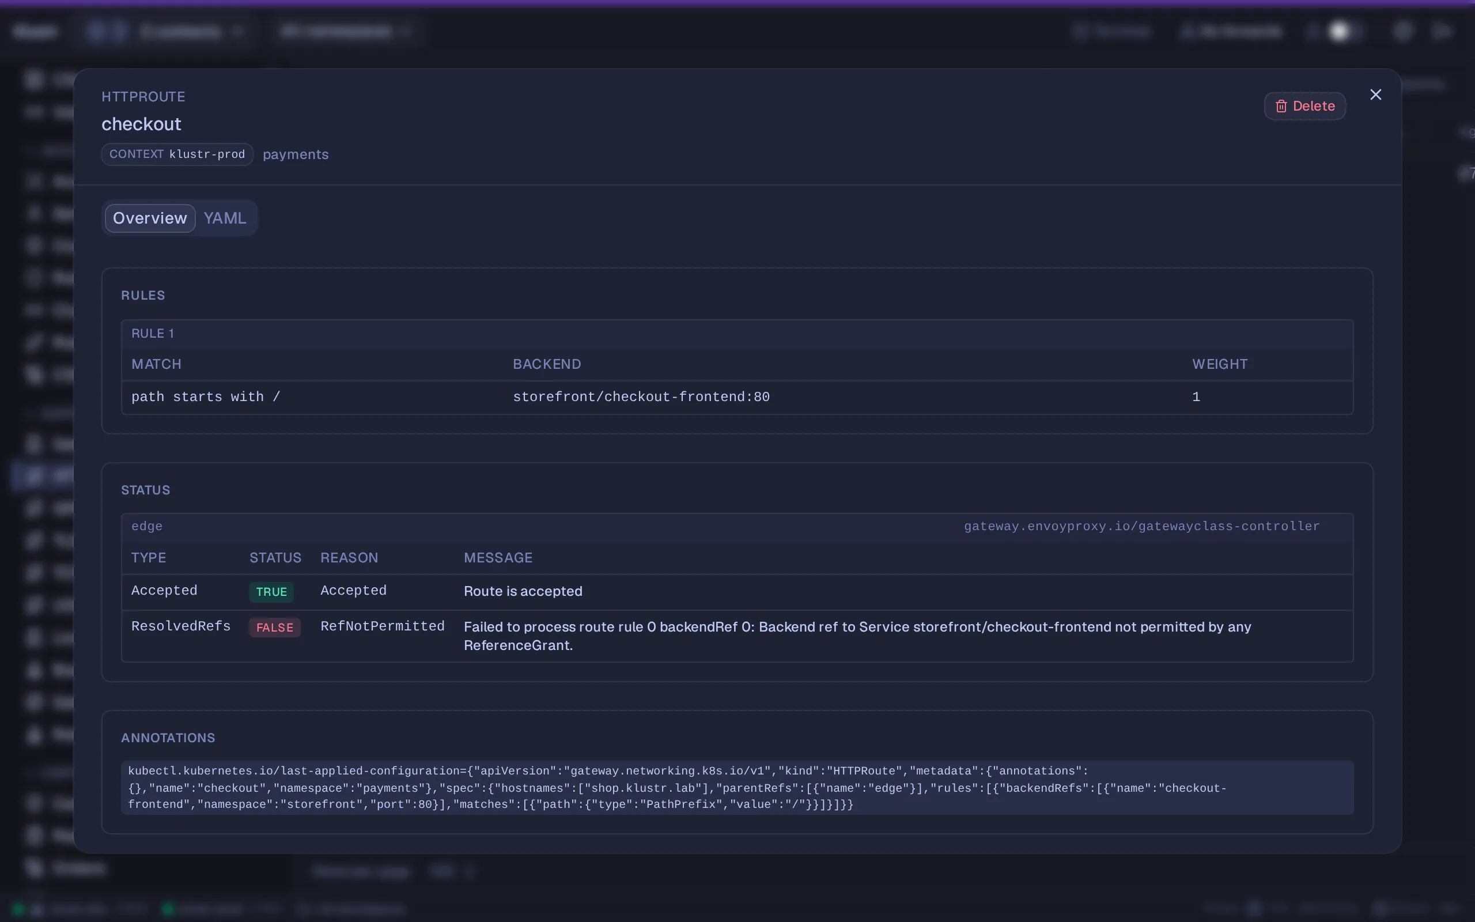
Task: Click gateway.envoyproxy.io/gatewayclass-controller text
Action: [1141, 526]
